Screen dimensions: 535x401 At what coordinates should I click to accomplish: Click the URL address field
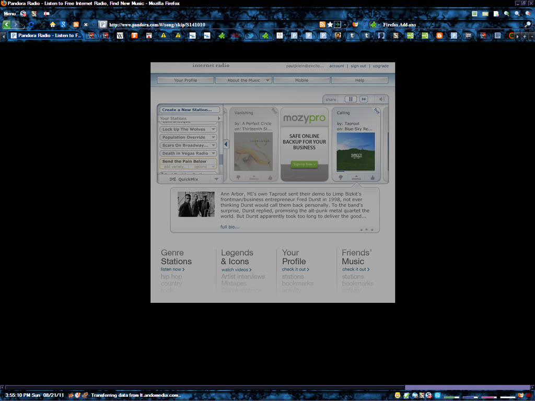pyautogui.click(x=212, y=25)
